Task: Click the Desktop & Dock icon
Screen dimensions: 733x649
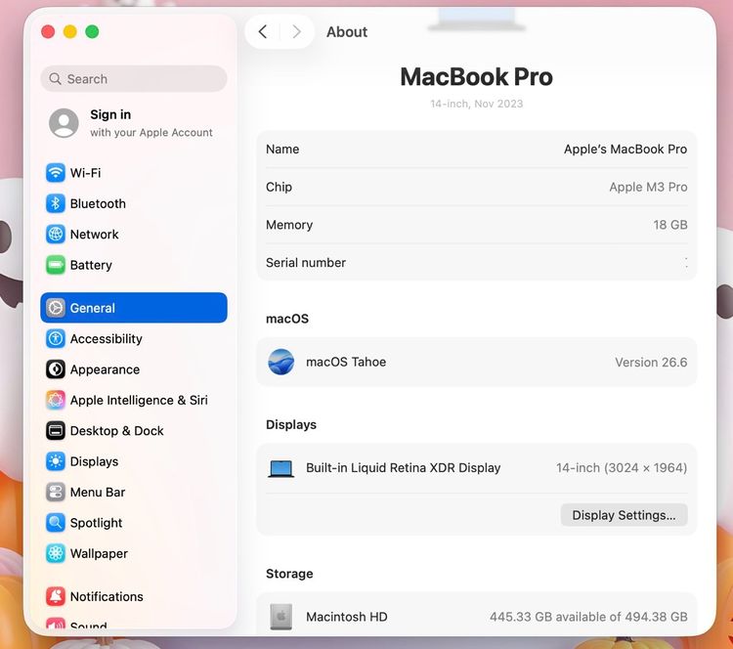Action: click(x=55, y=430)
